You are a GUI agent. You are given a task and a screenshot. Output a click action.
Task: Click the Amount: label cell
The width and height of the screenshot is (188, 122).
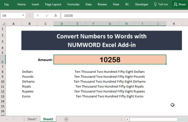[x=45, y=60]
